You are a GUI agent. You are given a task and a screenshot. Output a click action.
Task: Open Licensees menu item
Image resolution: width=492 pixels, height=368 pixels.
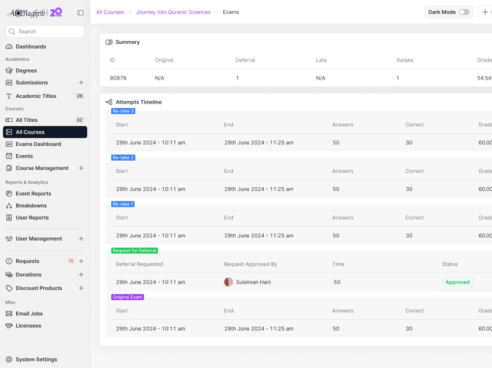click(45, 326)
